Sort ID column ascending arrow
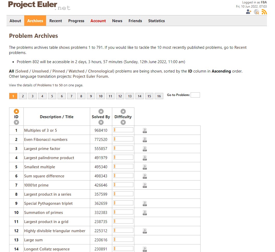275x252 pixels. coord(16,111)
